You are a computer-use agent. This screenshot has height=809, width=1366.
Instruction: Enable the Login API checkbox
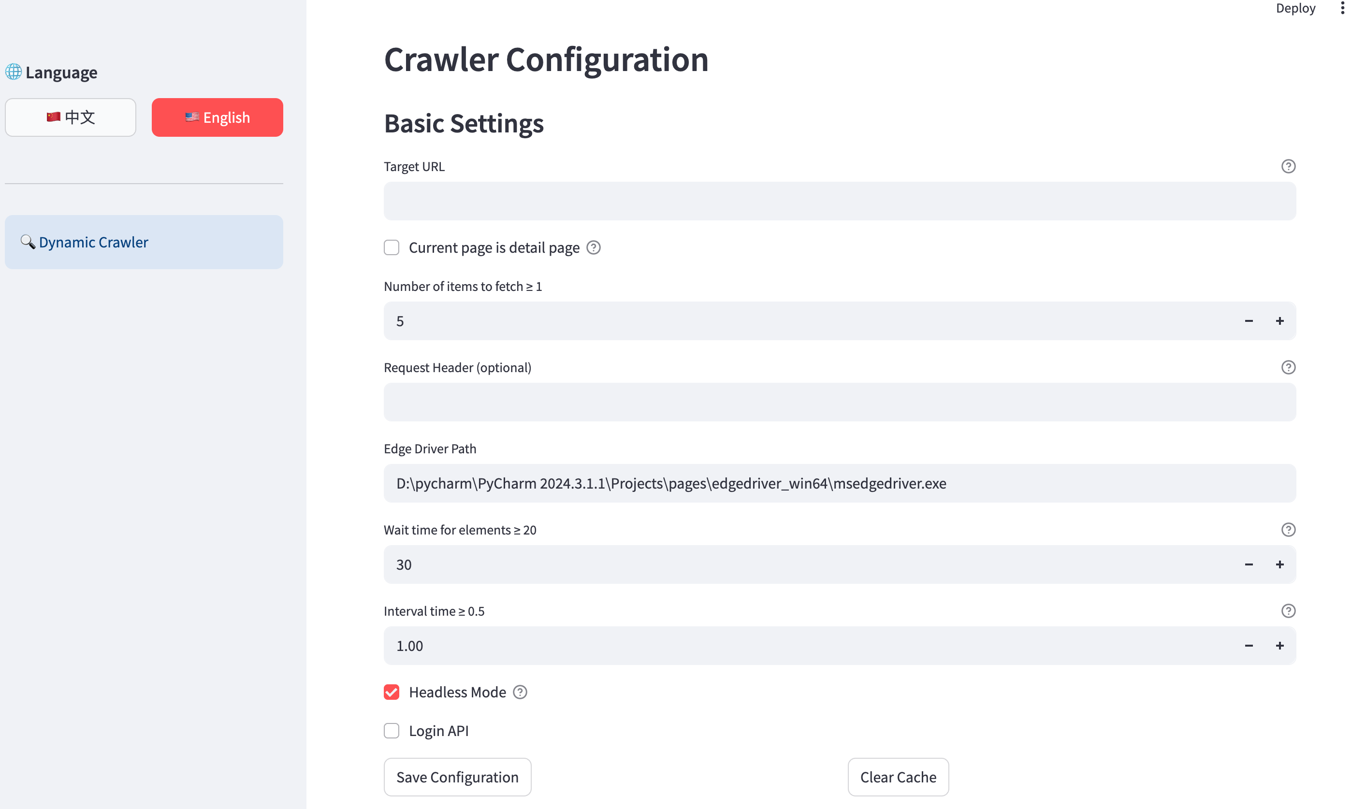pyautogui.click(x=392, y=731)
